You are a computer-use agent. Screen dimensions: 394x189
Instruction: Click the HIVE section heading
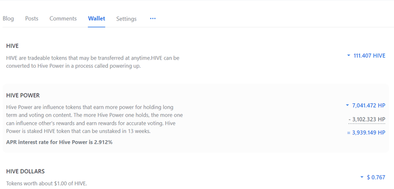12,46
